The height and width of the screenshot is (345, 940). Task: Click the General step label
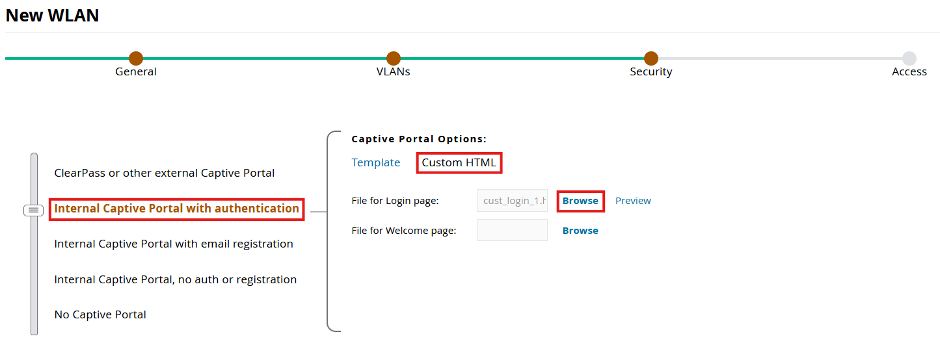point(135,72)
